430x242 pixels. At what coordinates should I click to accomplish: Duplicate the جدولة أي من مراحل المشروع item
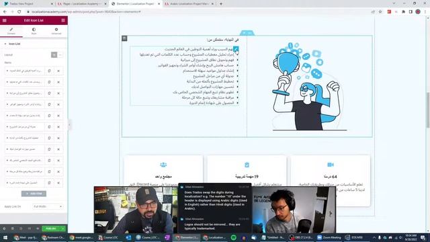pyautogui.click(x=49, y=127)
